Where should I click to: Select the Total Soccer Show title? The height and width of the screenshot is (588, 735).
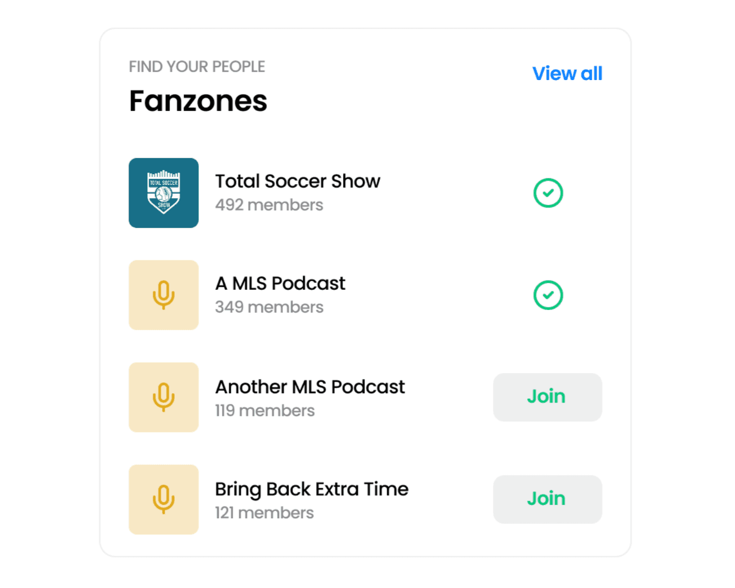coord(297,181)
